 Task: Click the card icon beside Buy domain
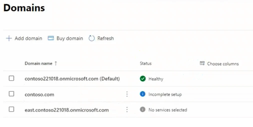pos(51,38)
